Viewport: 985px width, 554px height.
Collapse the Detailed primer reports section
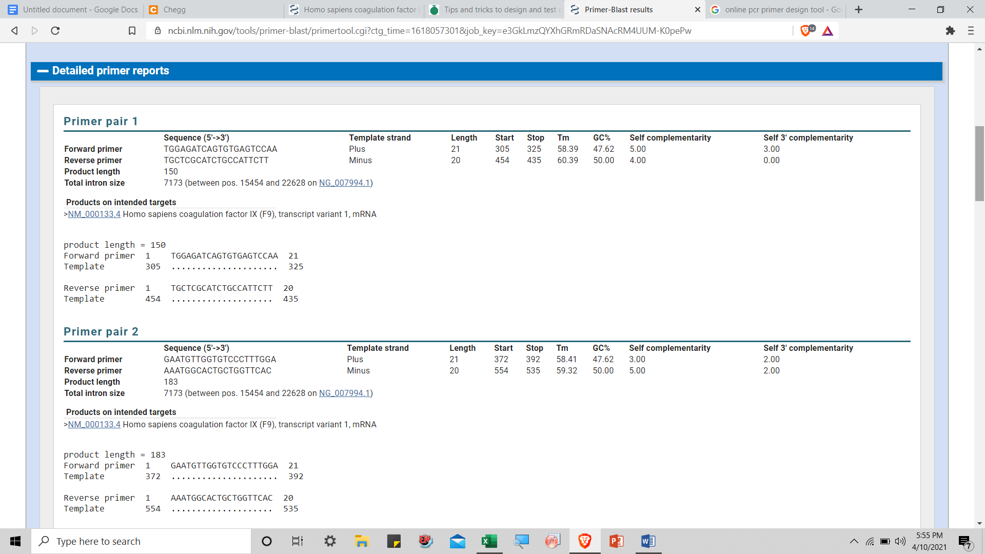[43, 71]
